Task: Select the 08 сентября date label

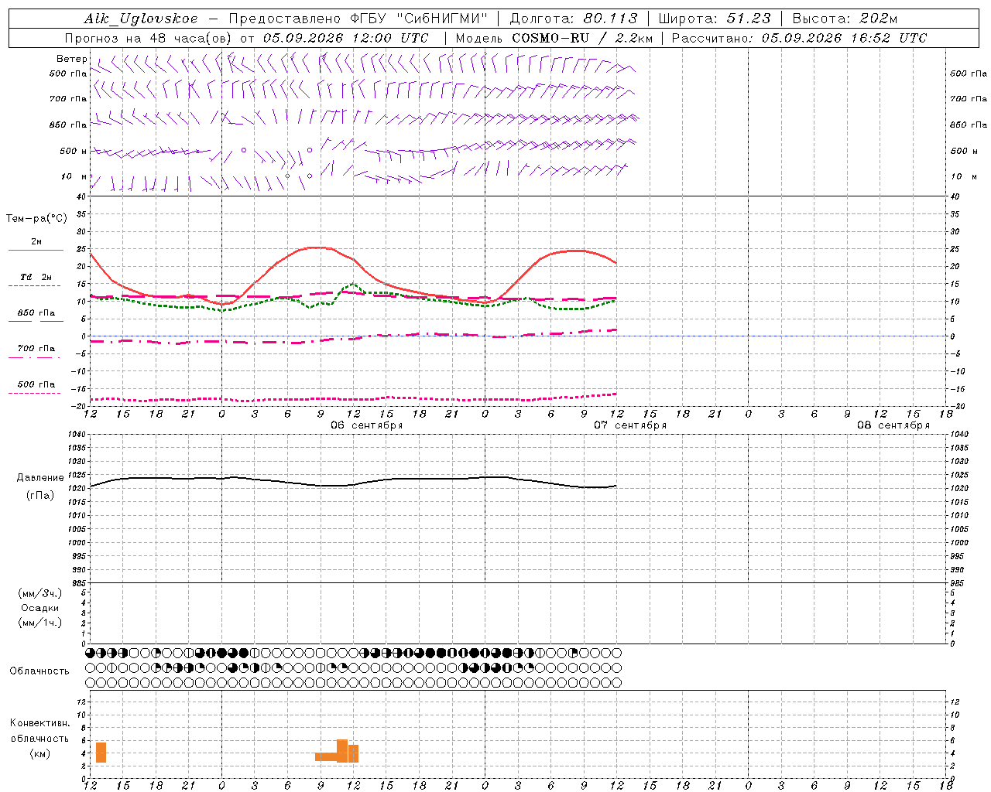Action: pos(893,425)
